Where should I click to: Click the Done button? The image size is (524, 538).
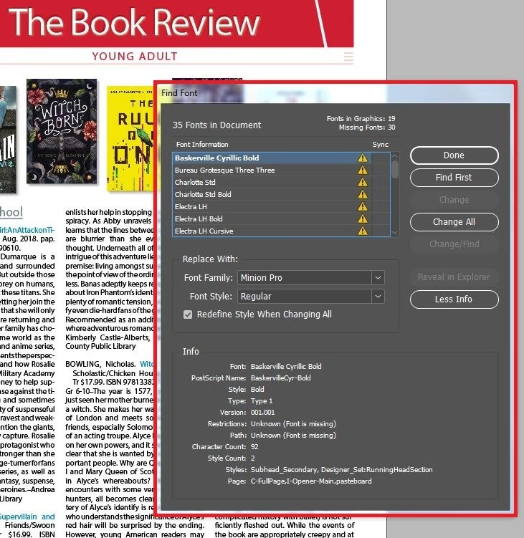(x=454, y=155)
